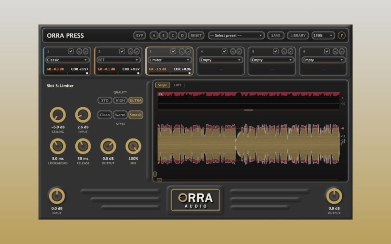Click the help question mark icon

[341, 35]
